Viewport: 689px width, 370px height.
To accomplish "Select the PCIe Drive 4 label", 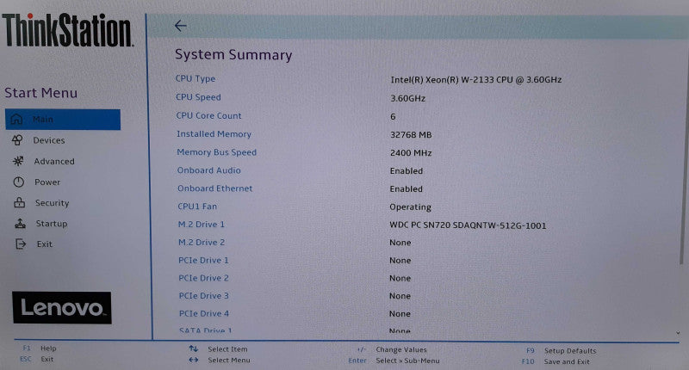I will pyautogui.click(x=204, y=313).
